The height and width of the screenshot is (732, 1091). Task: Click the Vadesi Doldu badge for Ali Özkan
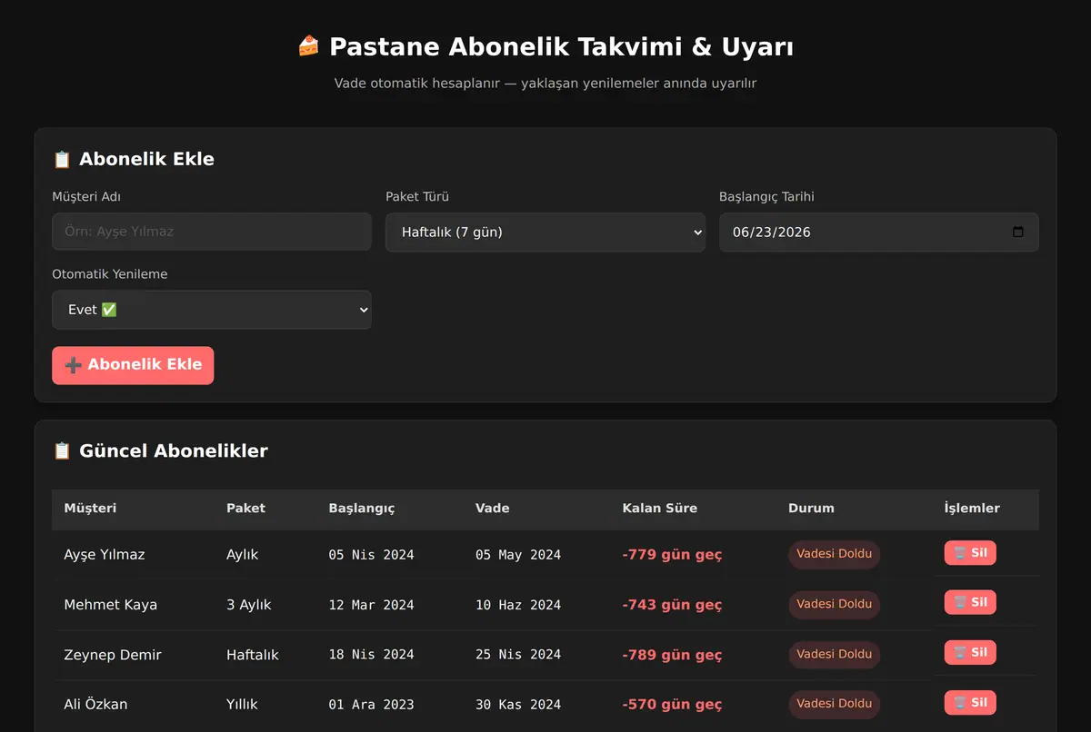tap(834, 704)
